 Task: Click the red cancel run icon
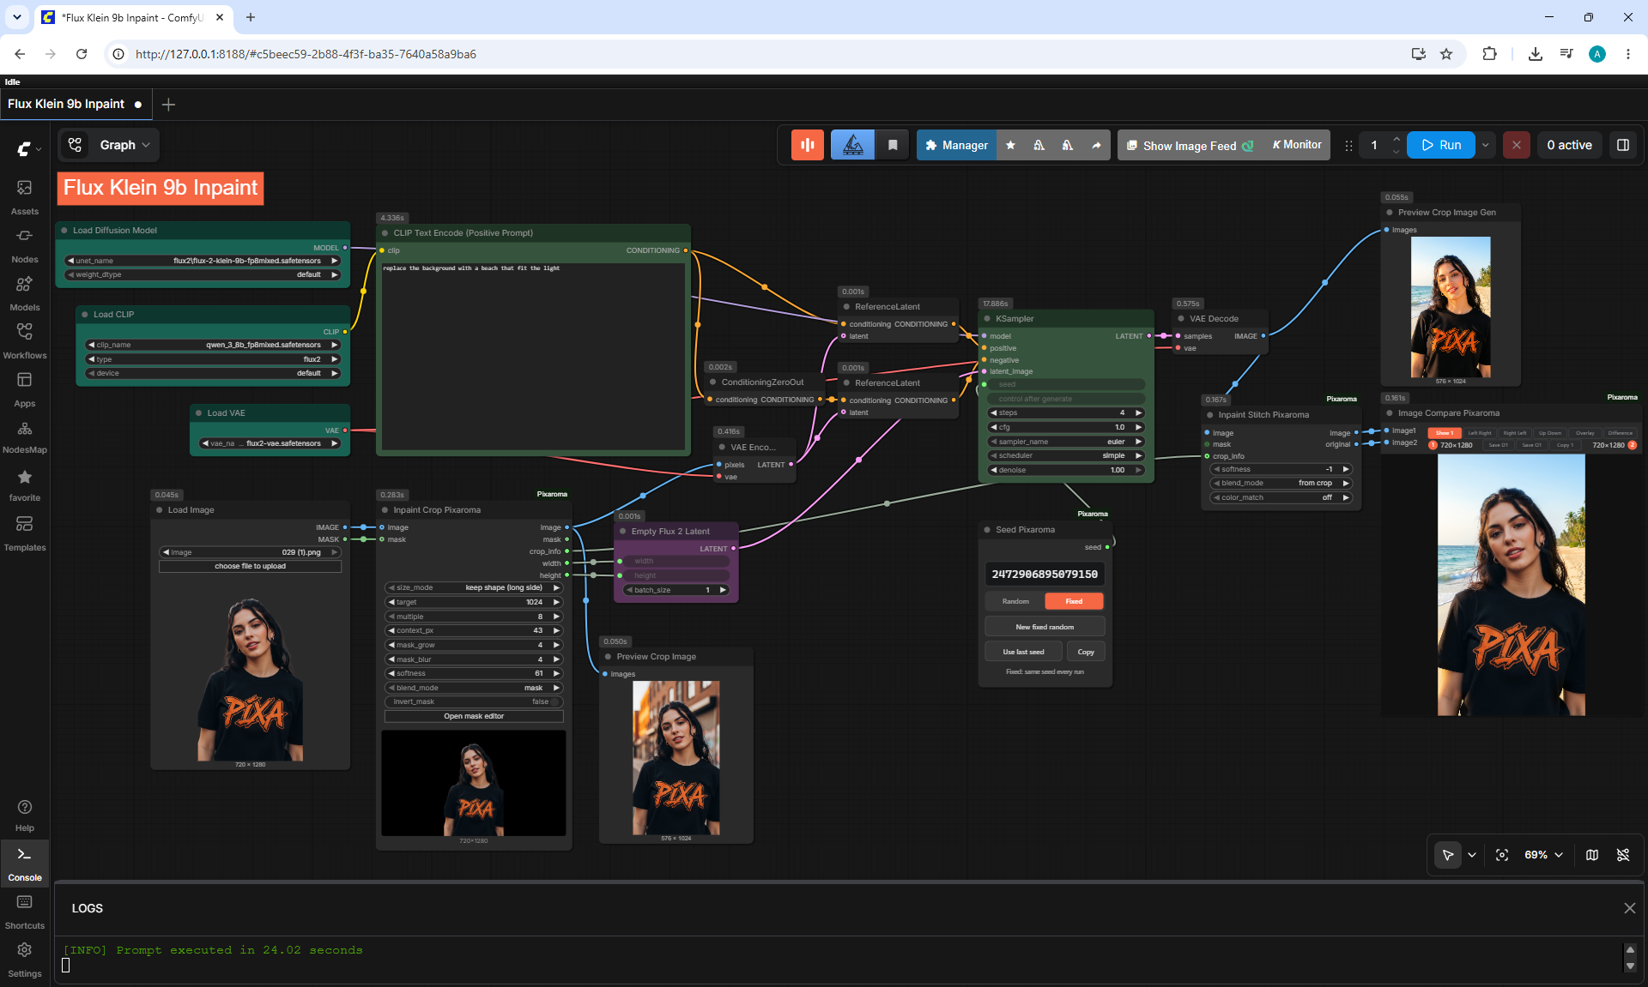pos(1517,145)
